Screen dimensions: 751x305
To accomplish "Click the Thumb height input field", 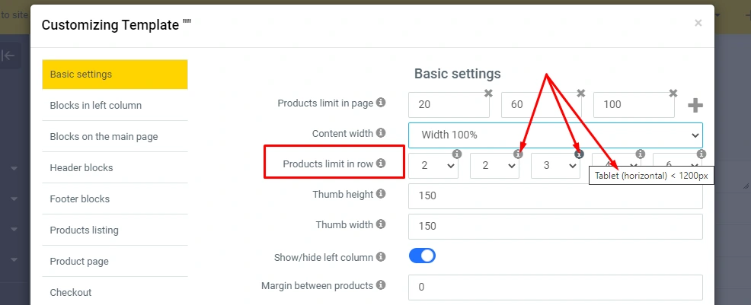I will tap(555, 195).
